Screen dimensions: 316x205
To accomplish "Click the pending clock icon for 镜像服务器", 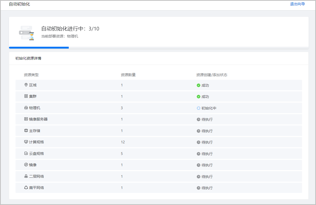I will point(199,119).
